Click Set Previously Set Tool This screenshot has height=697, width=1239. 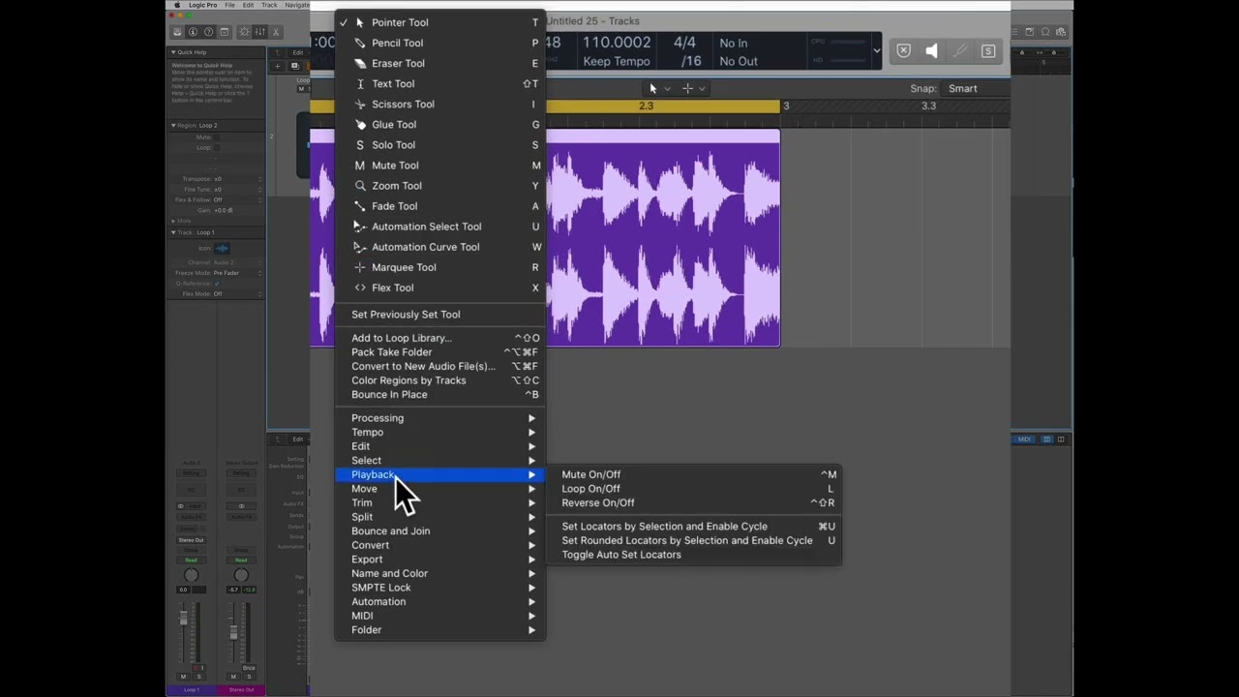click(439, 315)
